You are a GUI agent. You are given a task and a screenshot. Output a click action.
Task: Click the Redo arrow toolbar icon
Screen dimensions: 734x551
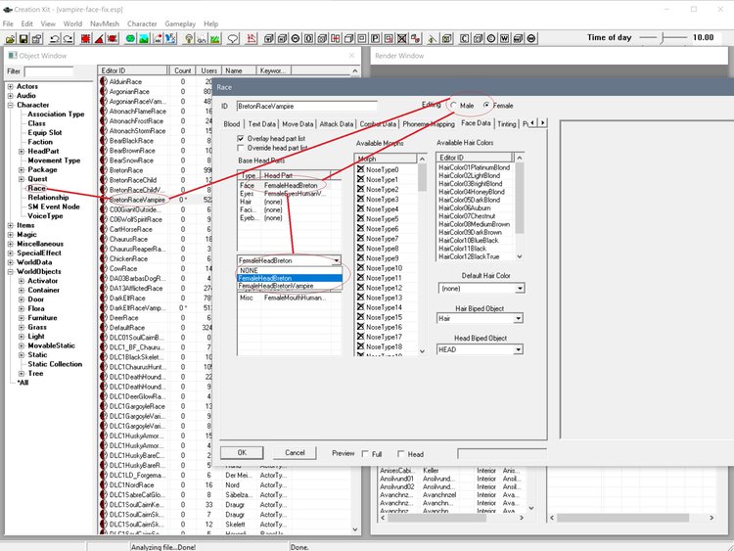tap(68, 39)
